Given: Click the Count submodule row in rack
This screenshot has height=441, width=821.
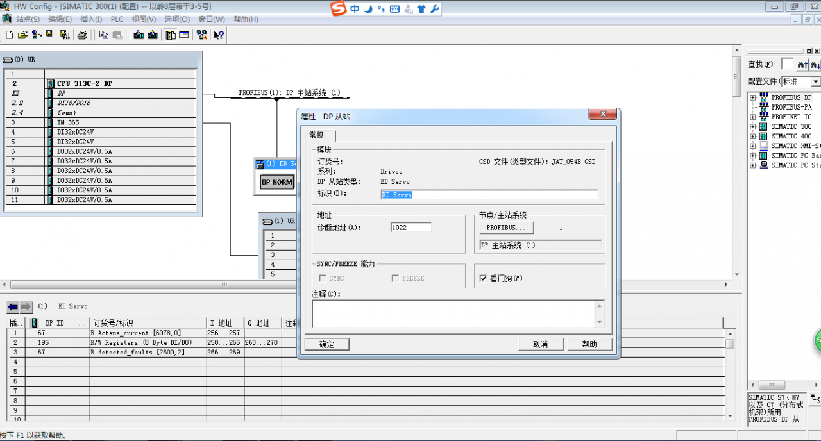Looking at the screenshot, I should tap(101, 113).
